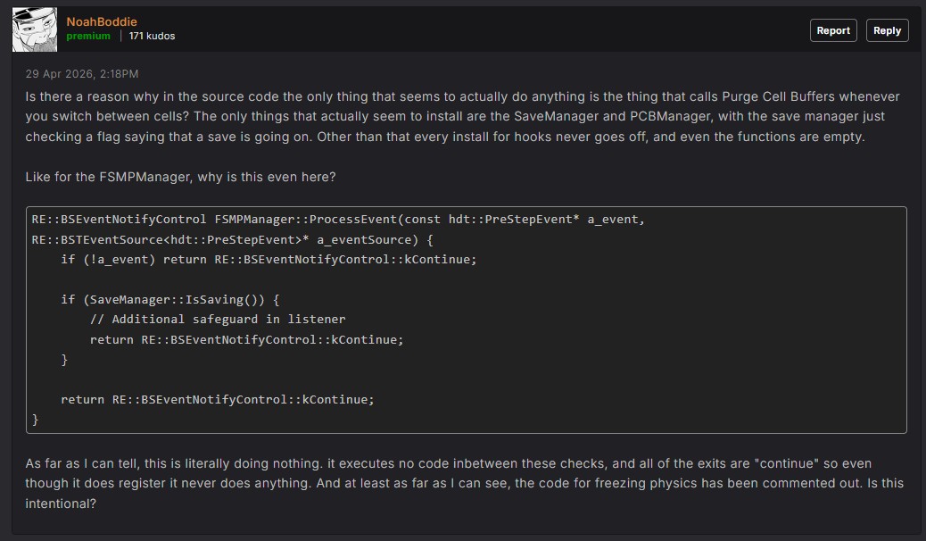Screen dimensions: 926x541
Task: Select the FSMPManager::ProcessEvent code line
Action: coord(338,220)
